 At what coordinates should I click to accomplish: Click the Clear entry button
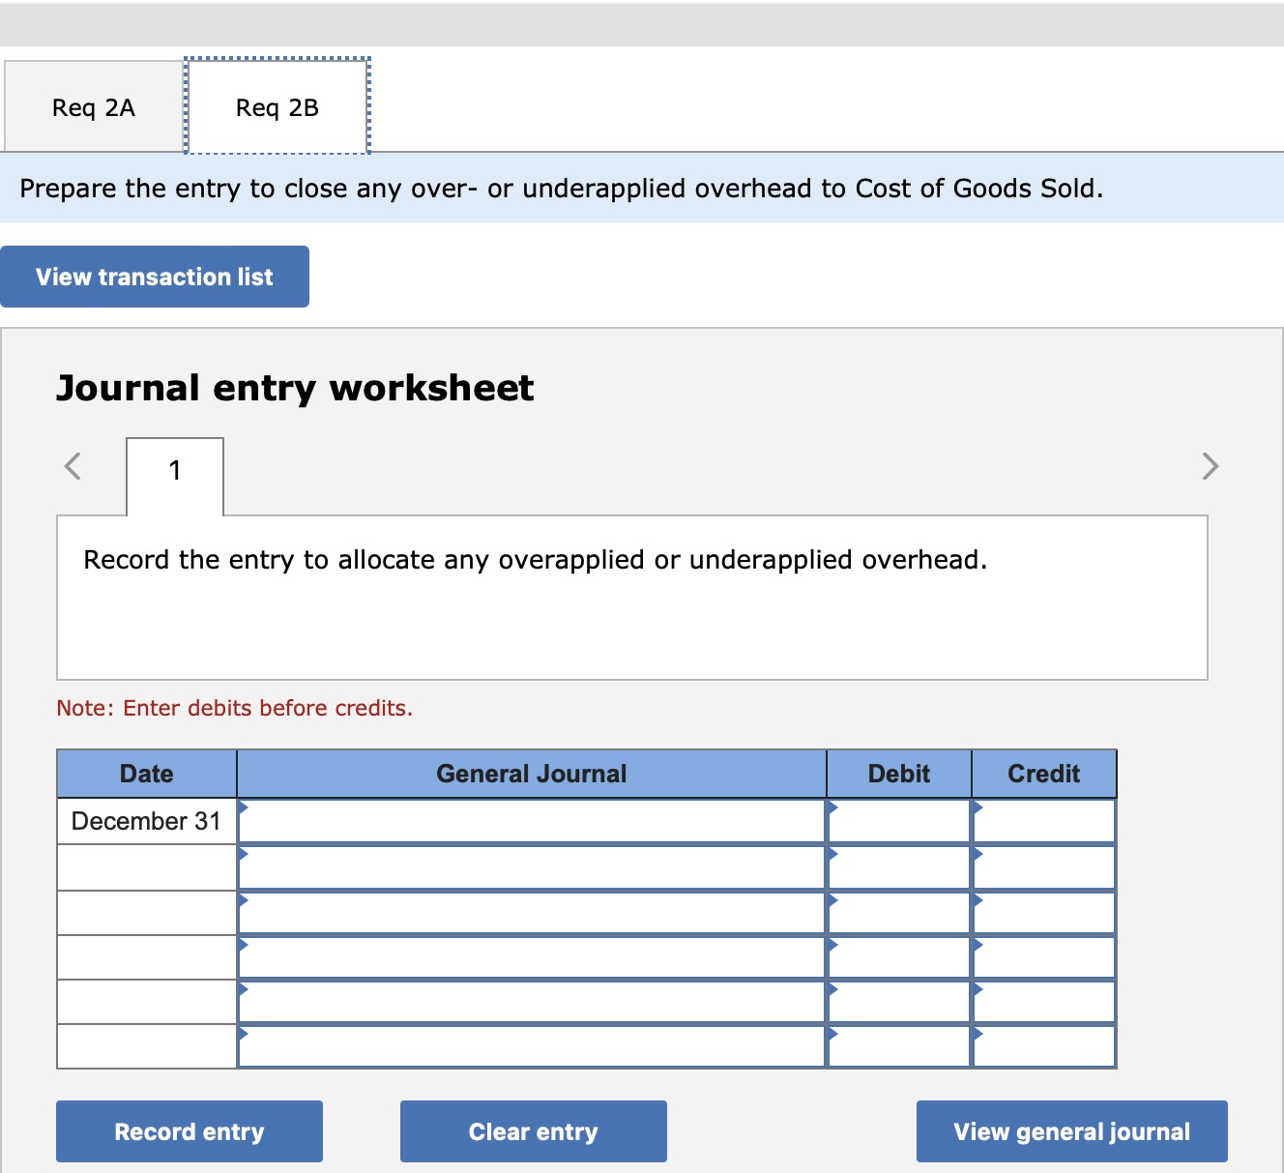coord(534,1131)
